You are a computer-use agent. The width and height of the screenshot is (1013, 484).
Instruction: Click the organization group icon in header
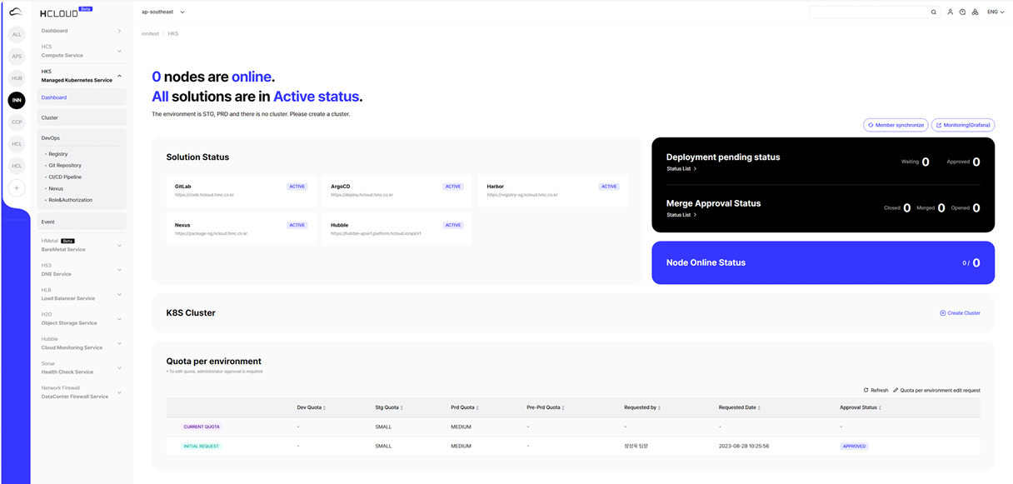pos(975,12)
